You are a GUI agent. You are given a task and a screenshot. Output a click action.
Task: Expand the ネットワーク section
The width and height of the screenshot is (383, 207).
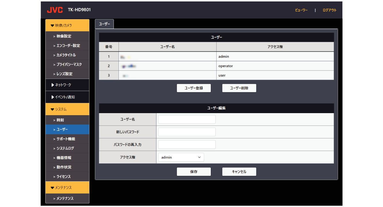click(x=67, y=85)
